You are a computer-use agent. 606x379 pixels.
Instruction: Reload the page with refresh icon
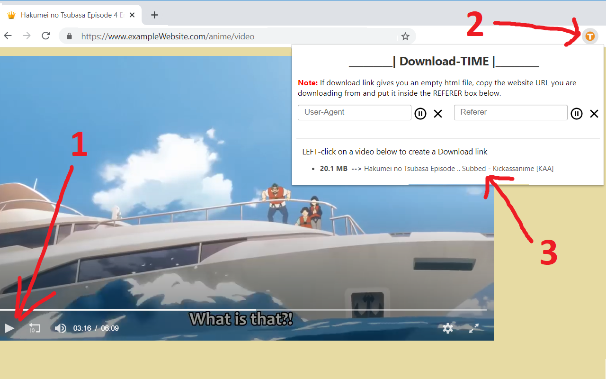45,36
